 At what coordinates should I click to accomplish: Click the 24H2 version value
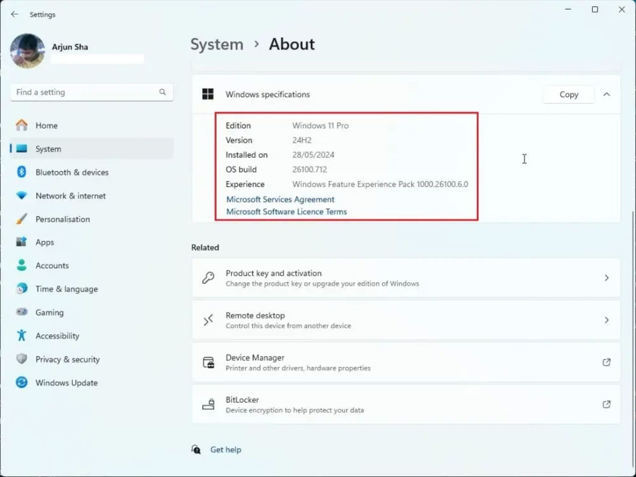(x=302, y=140)
